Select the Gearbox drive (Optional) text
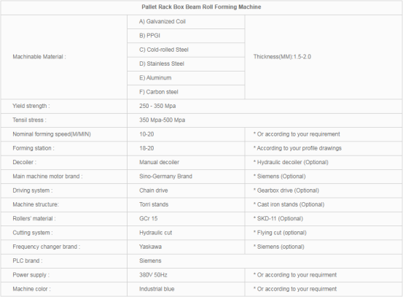Viewport: 403px width, 297px height. point(286,190)
